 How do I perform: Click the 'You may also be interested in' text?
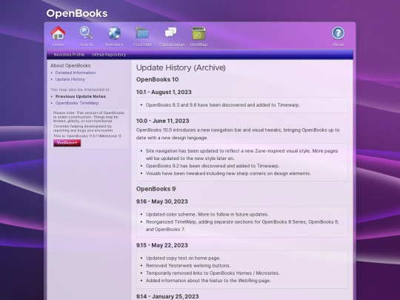(x=80, y=90)
